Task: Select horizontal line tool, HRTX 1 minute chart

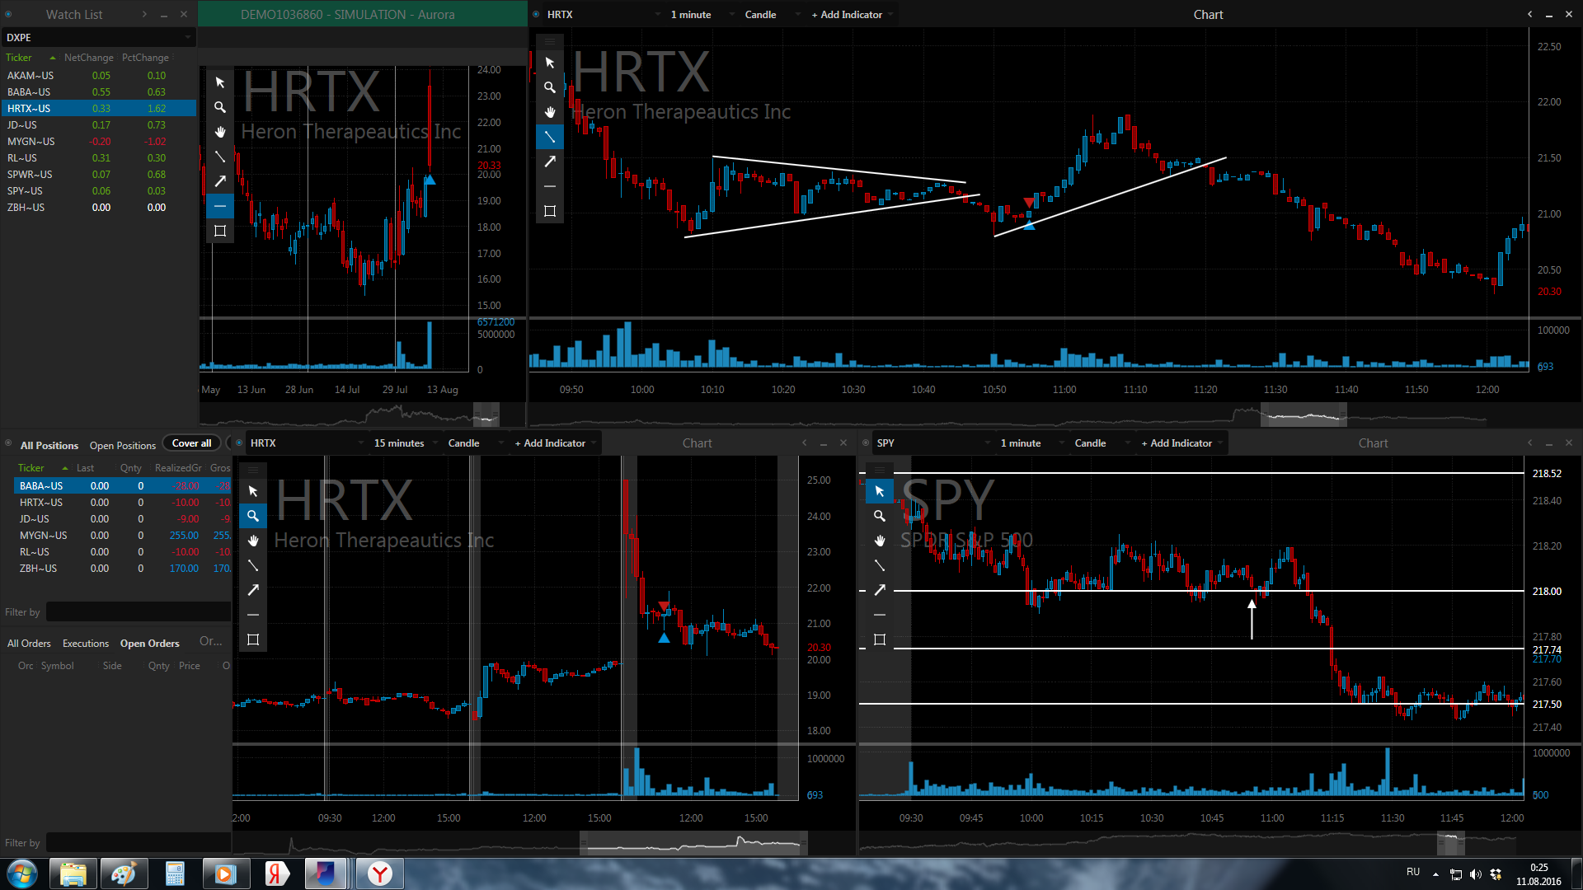Action: pos(550,186)
